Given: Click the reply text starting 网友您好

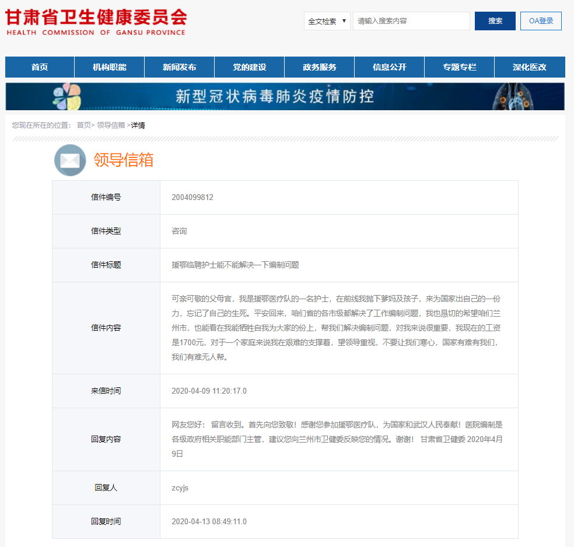Looking at the screenshot, I should coord(337,439).
